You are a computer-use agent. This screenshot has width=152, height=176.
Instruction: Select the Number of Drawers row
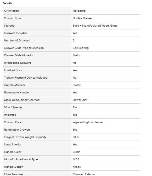(71, 40)
